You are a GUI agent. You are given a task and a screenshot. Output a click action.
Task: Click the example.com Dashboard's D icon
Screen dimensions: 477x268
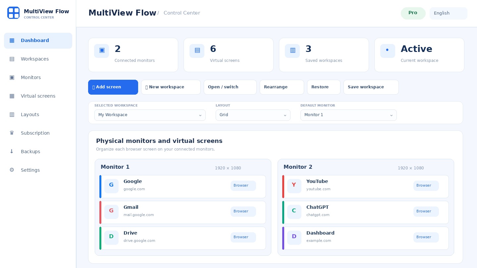[294, 238]
